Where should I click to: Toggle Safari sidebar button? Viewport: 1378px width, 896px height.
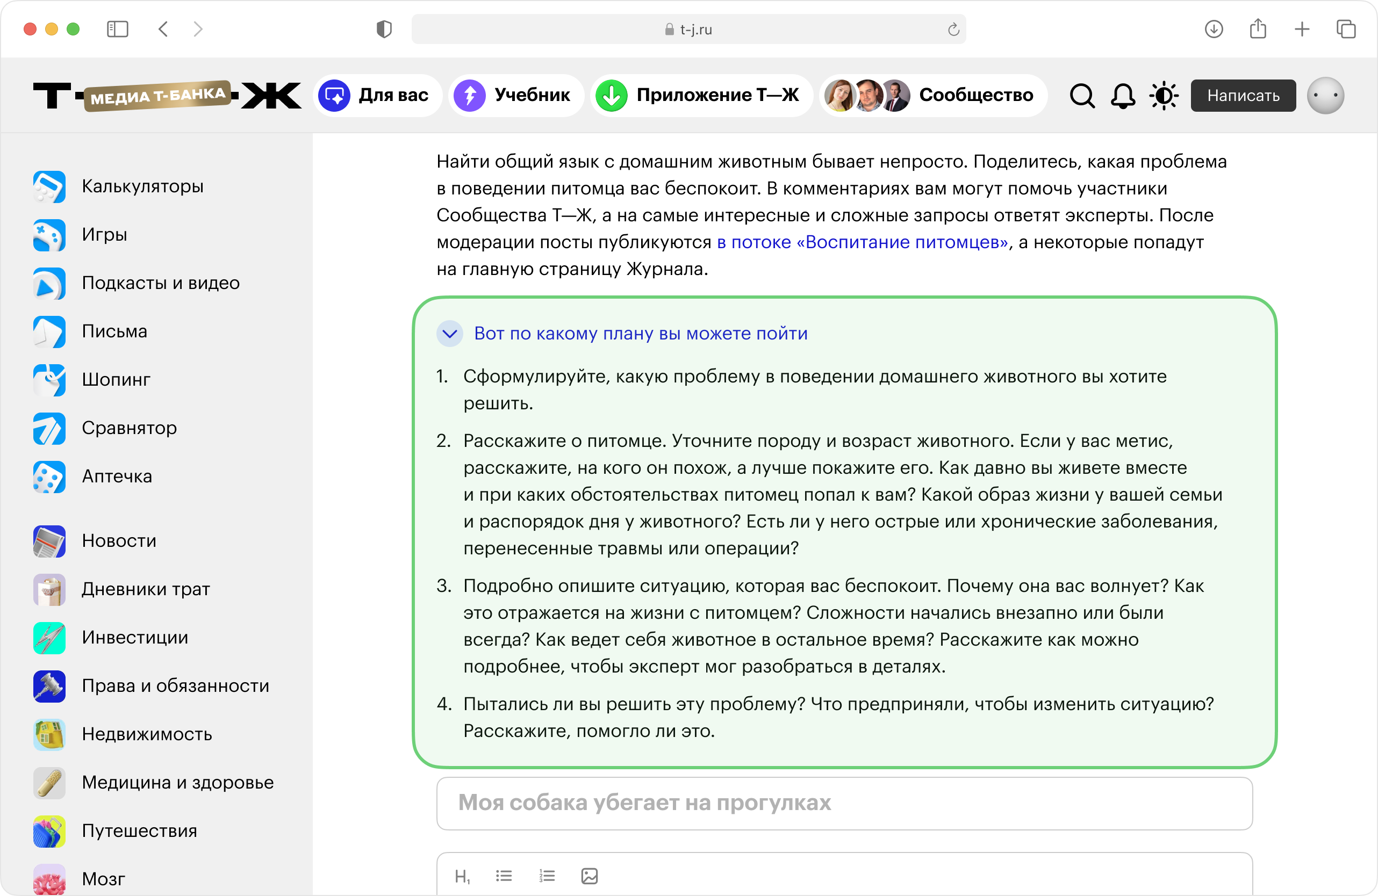tap(118, 29)
